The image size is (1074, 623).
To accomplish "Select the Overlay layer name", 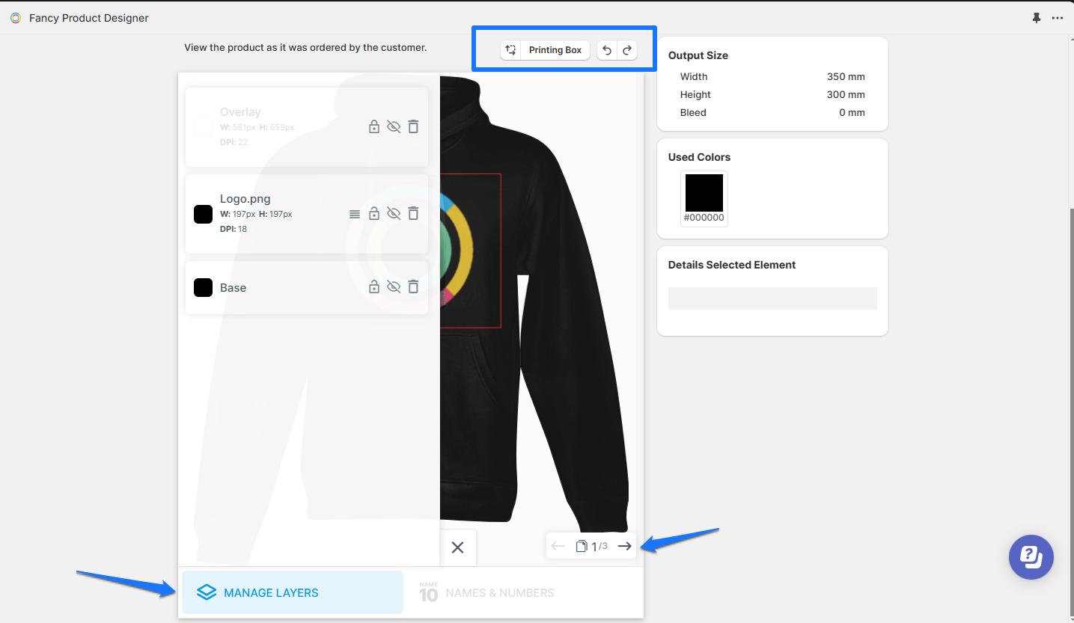I will [240, 112].
